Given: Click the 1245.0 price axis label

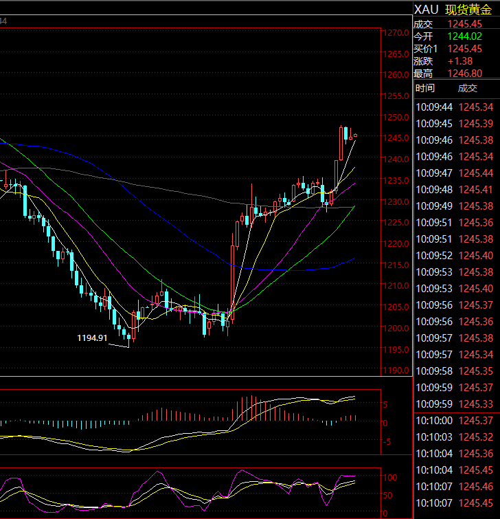Looking at the screenshot, I should (x=396, y=137).
